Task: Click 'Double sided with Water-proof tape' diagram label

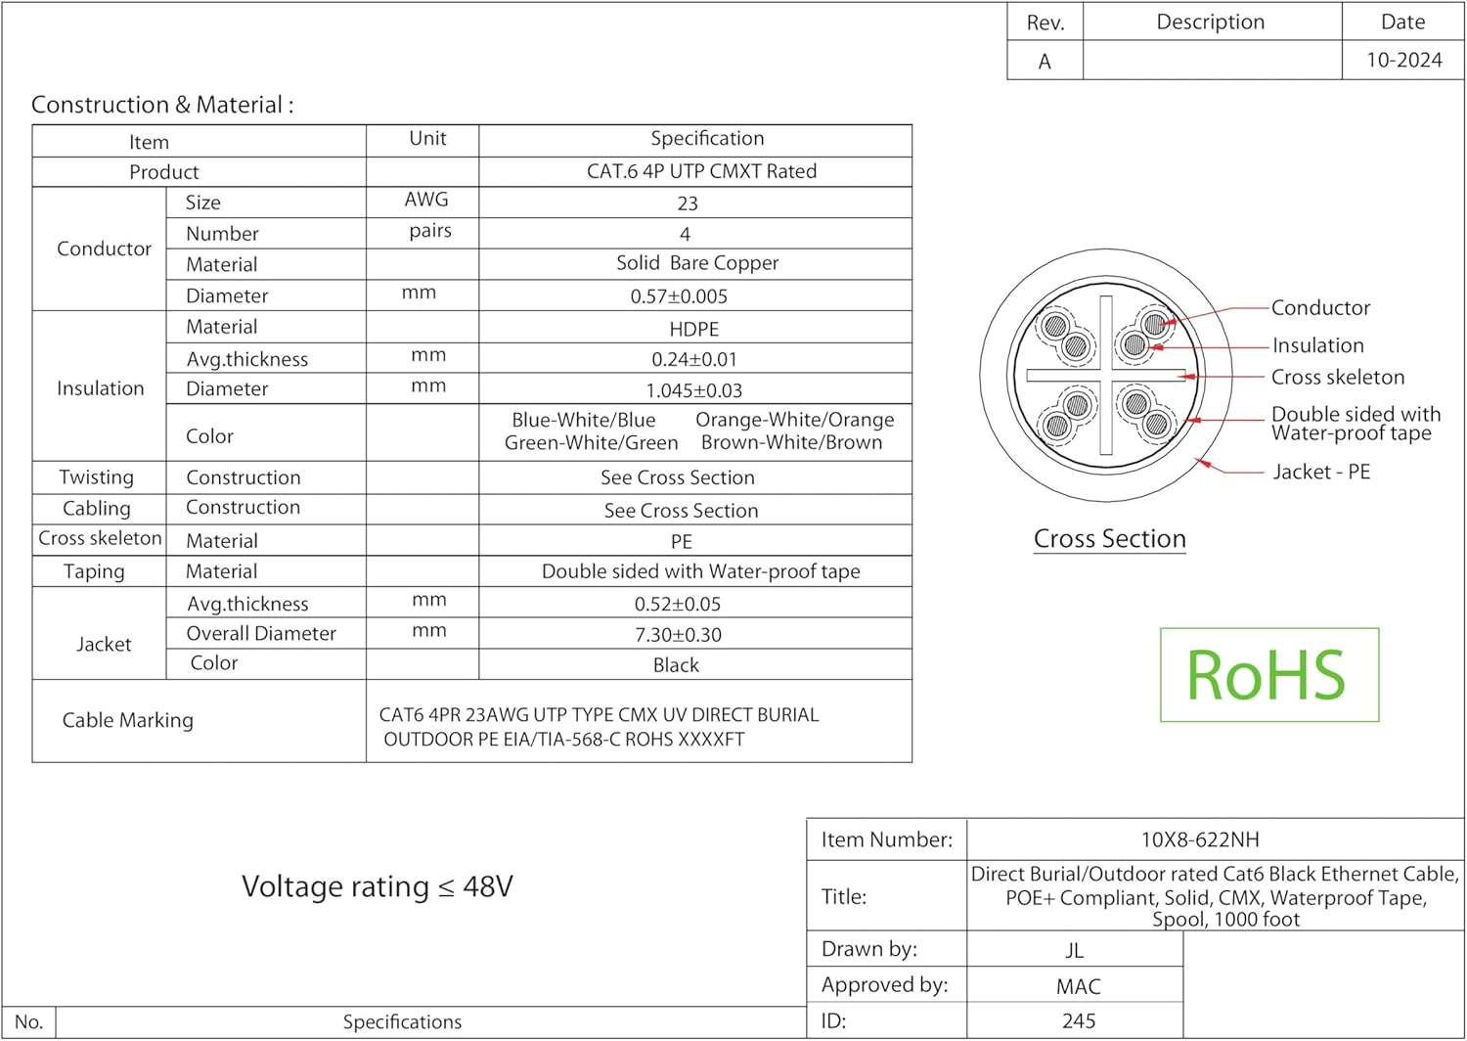Action: click(1356, 424)
